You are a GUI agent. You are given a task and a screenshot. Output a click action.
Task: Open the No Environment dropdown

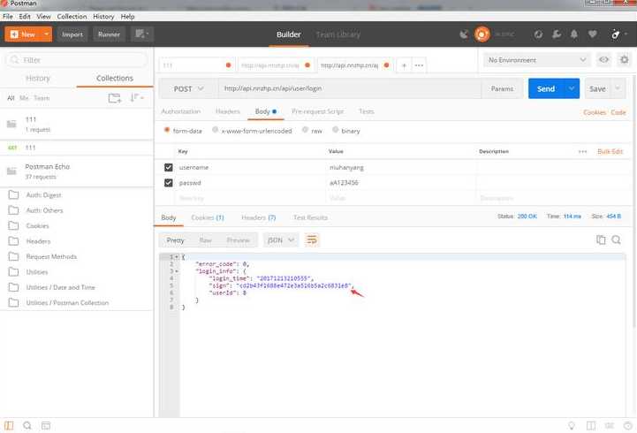pyautogui.click(x=536, y=60)
